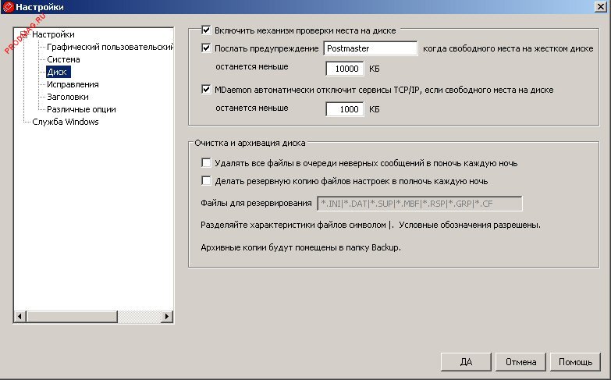Viewport: 611px width, 380px height.
Task: Open Исправления settings page
Action: pos(73,84)
